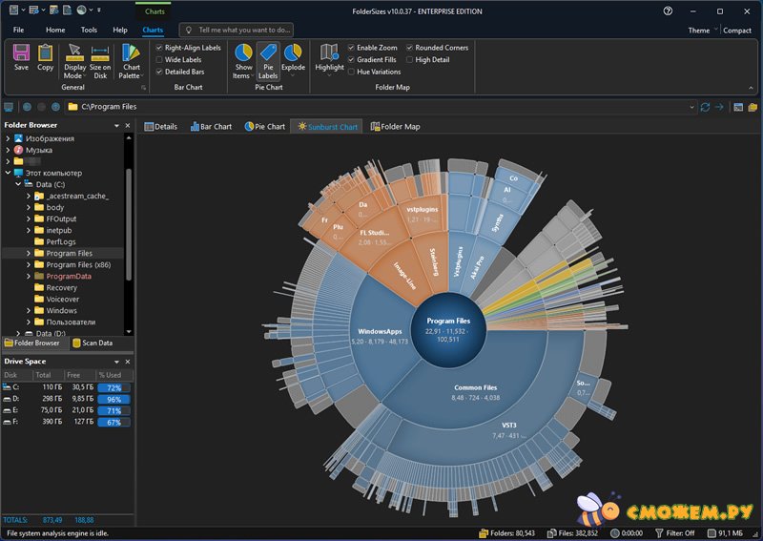763x541 pixels.
Task: Switch to the Scan Data panel tab
Action: coord(92,343)
